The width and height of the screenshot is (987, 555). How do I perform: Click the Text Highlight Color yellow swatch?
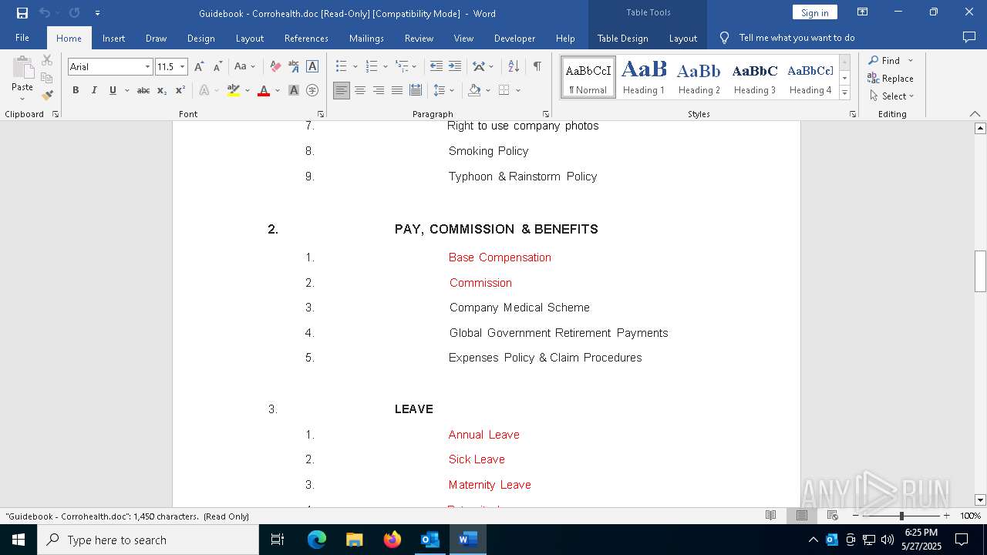click(234, 90)
